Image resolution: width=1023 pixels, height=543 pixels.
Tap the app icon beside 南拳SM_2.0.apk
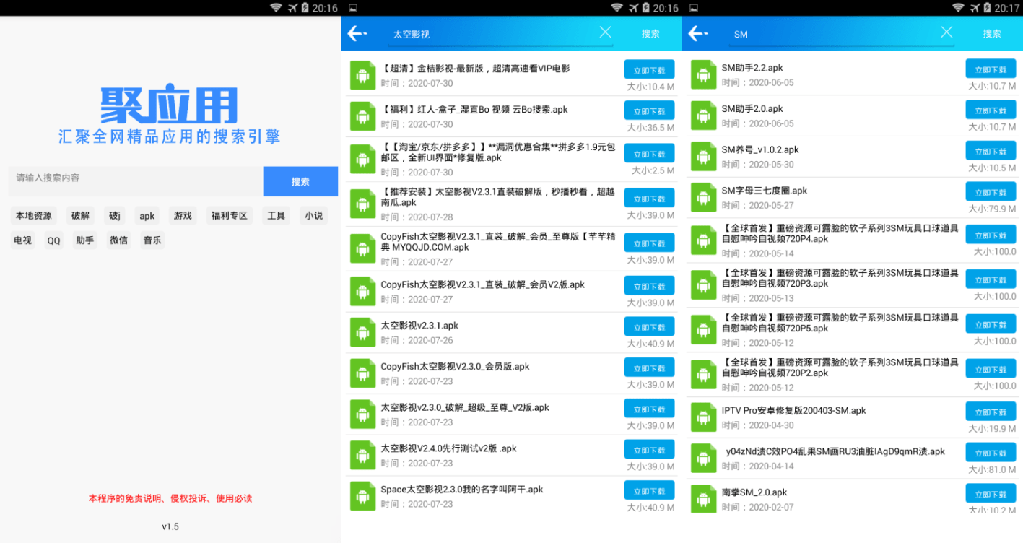703,498
